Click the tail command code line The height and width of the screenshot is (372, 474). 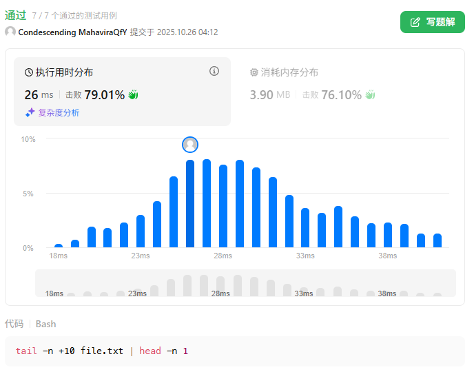point(101,351)
